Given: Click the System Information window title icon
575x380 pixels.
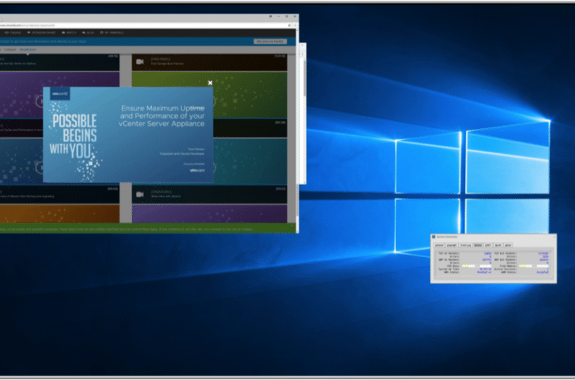Looking at the screenshot, I should (433, 236).
